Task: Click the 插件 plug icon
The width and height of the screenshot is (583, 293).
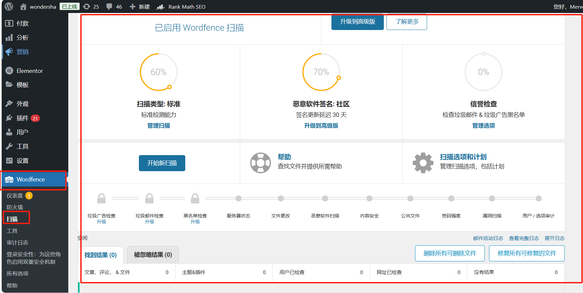Action: [x=9, y=118]
